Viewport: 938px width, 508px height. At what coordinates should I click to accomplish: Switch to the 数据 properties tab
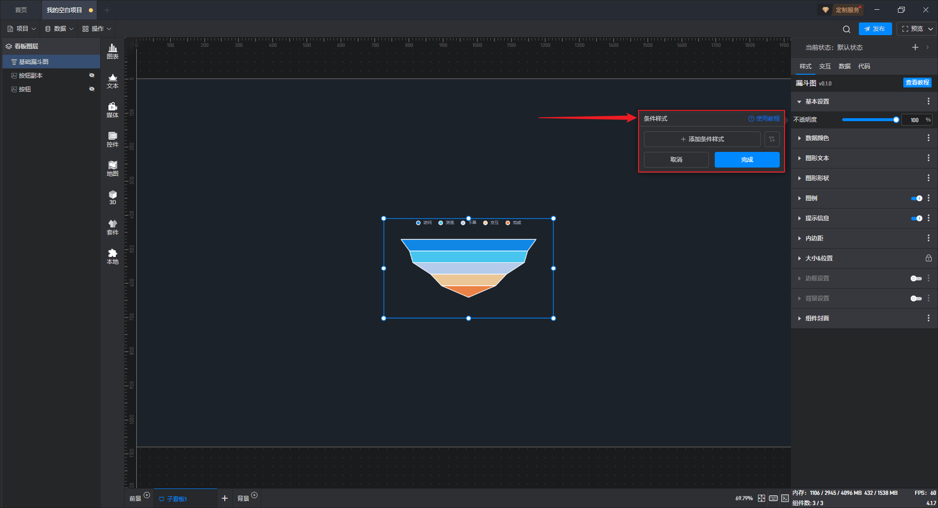click(844, 66)
